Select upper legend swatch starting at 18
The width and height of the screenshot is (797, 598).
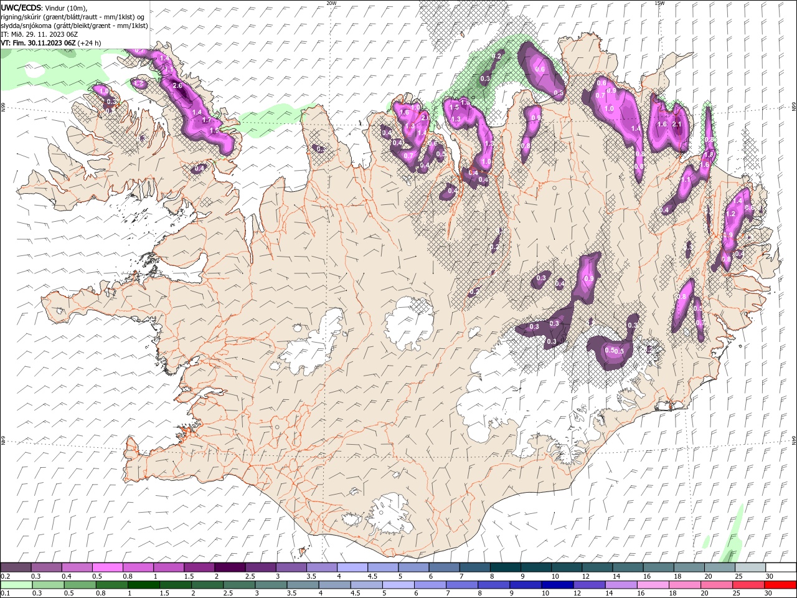pyautogui.click(x=689, y=567)
